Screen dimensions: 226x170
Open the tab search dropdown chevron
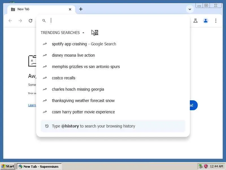(x=190, y=9)
